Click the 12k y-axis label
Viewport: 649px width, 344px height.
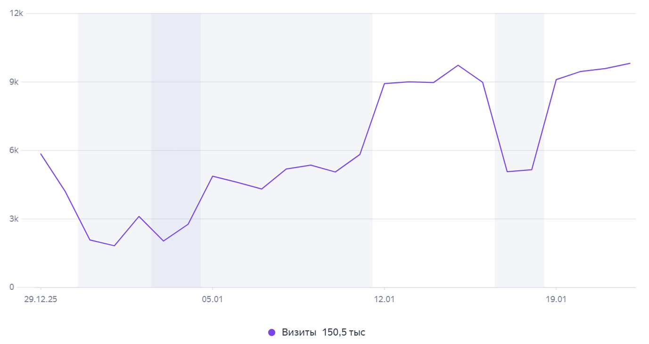(16, 13)
